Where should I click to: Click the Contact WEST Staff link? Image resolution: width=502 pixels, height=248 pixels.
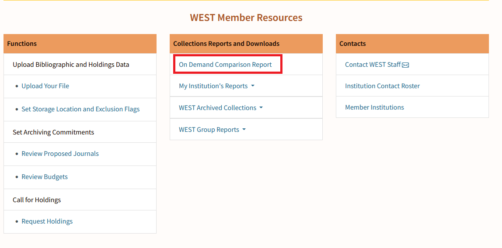pos(373,65)
